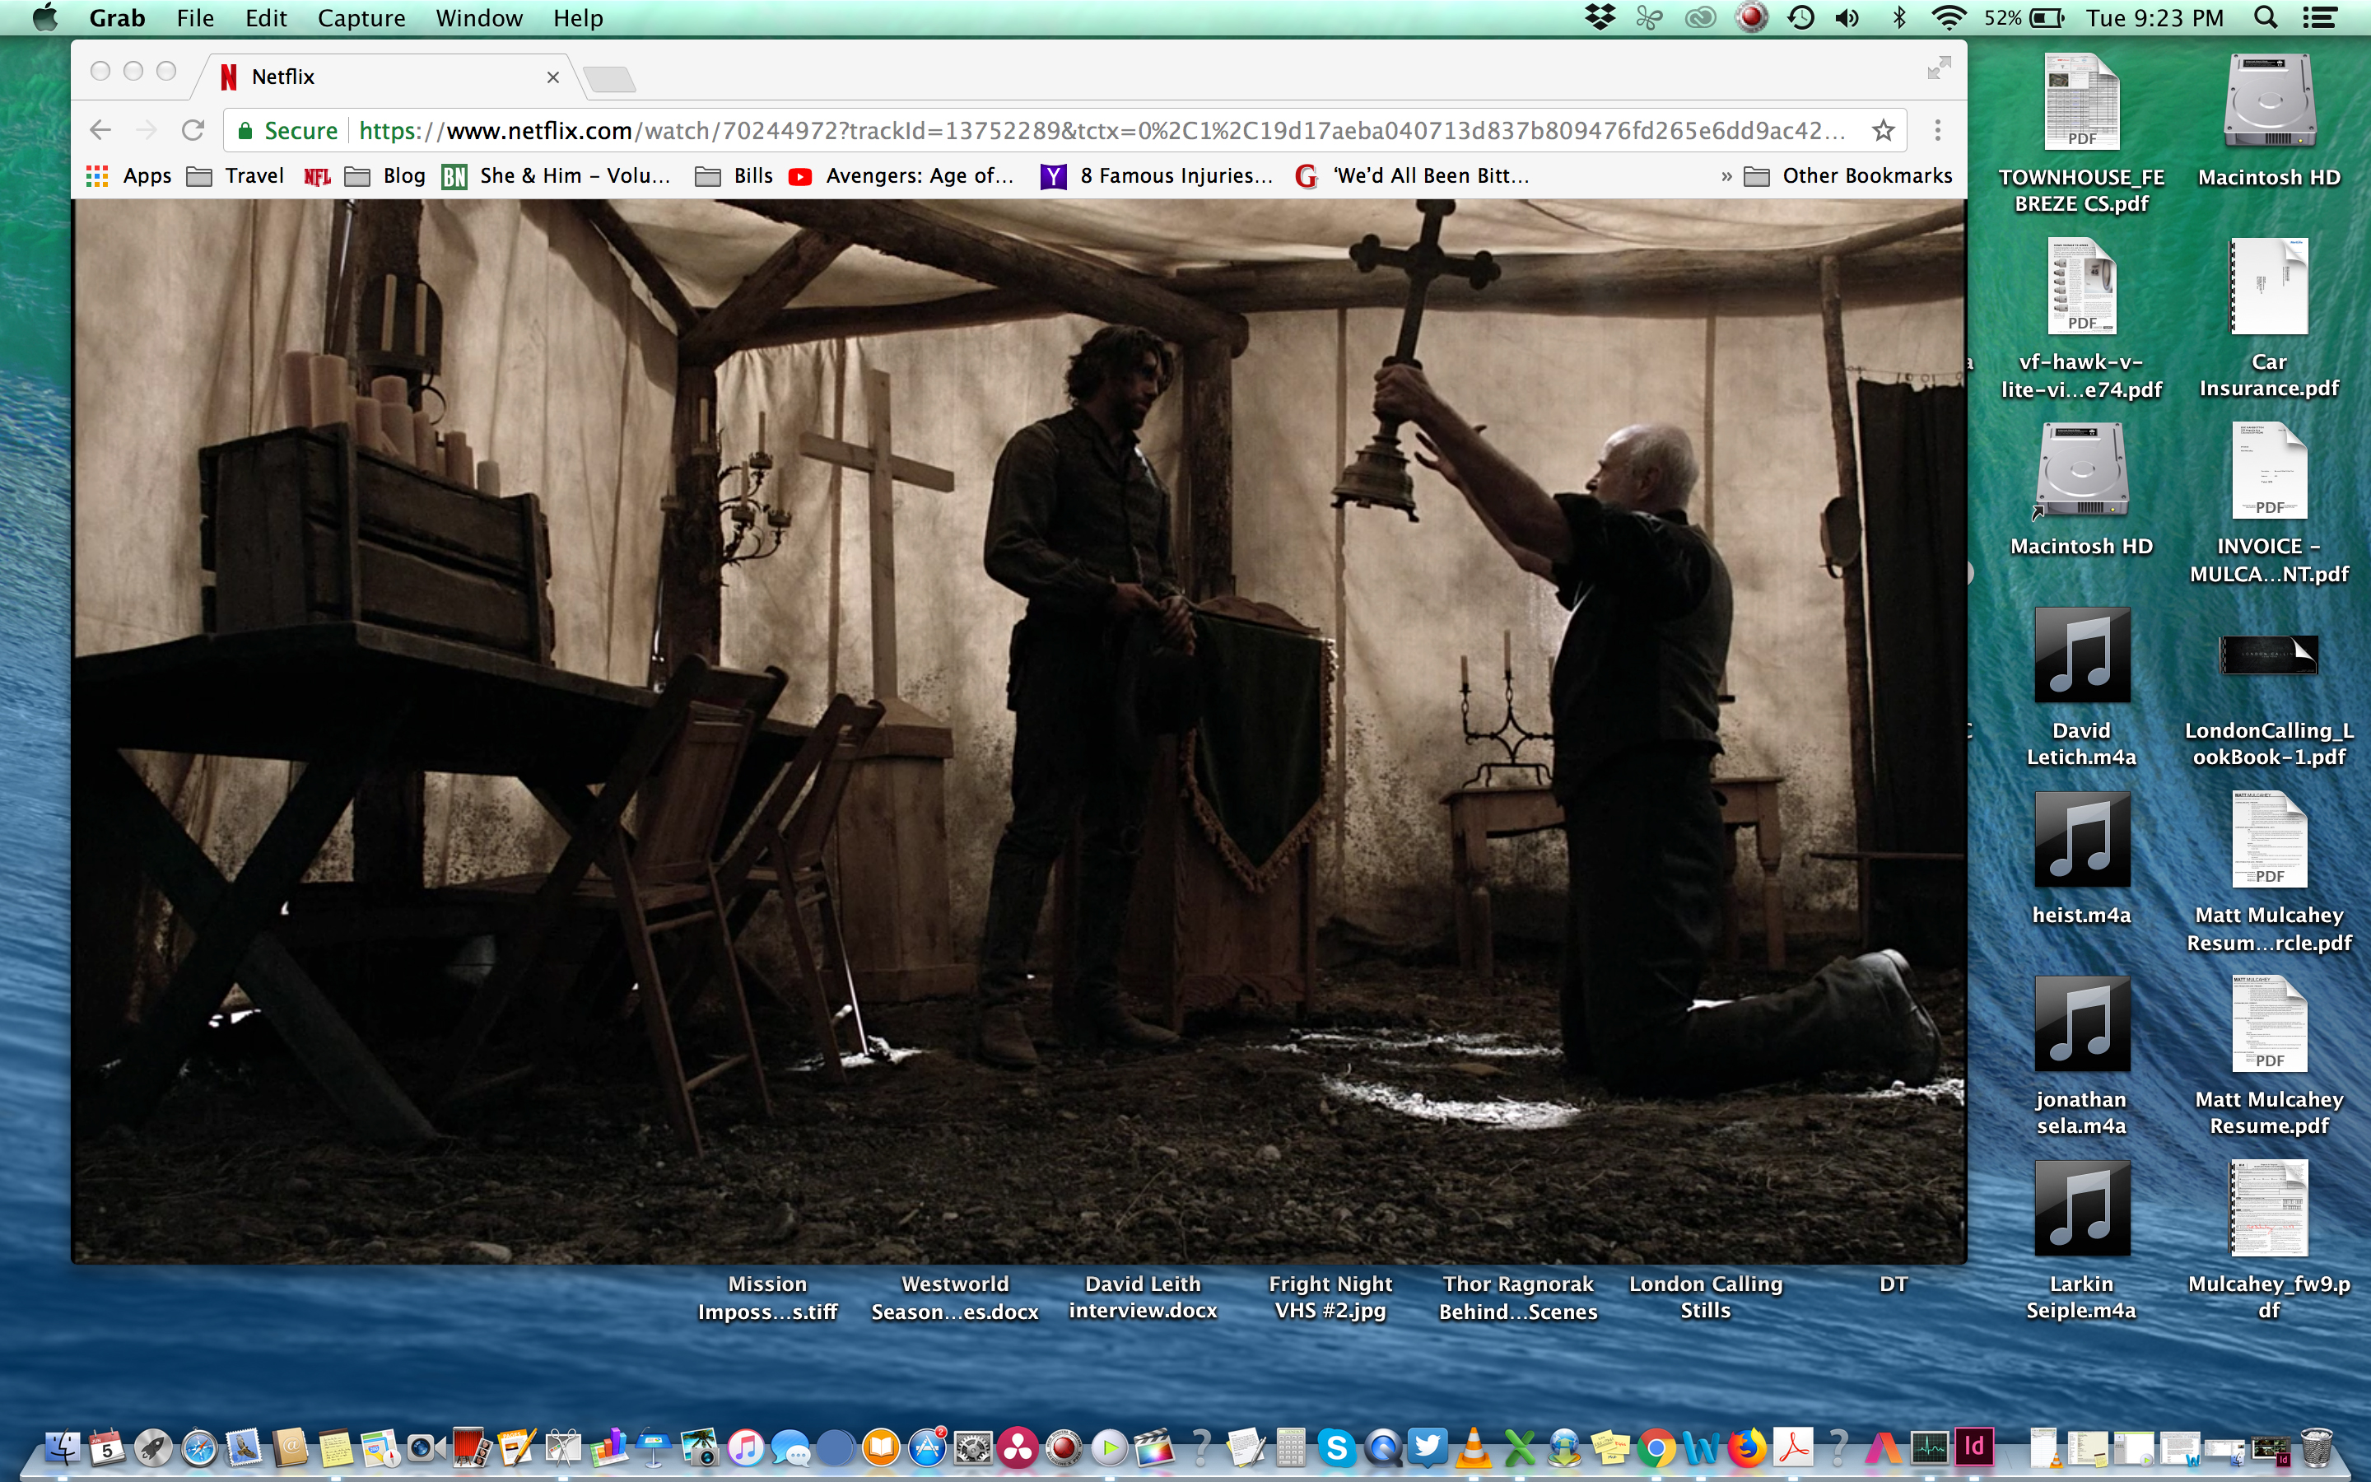Open the Capture menu
The width and height of the screenshot is (2371, 1482).
point(361,17)
